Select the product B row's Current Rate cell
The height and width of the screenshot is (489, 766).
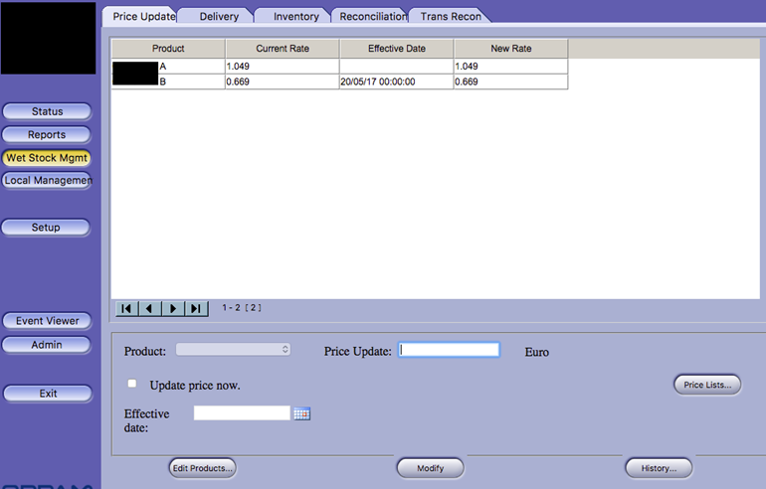tap(282, 81)
